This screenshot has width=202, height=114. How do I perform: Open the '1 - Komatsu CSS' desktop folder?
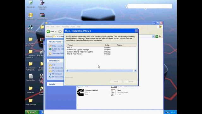point(31,41)
